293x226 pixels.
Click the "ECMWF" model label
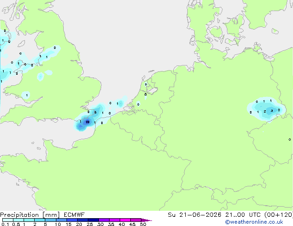(74, 215)
